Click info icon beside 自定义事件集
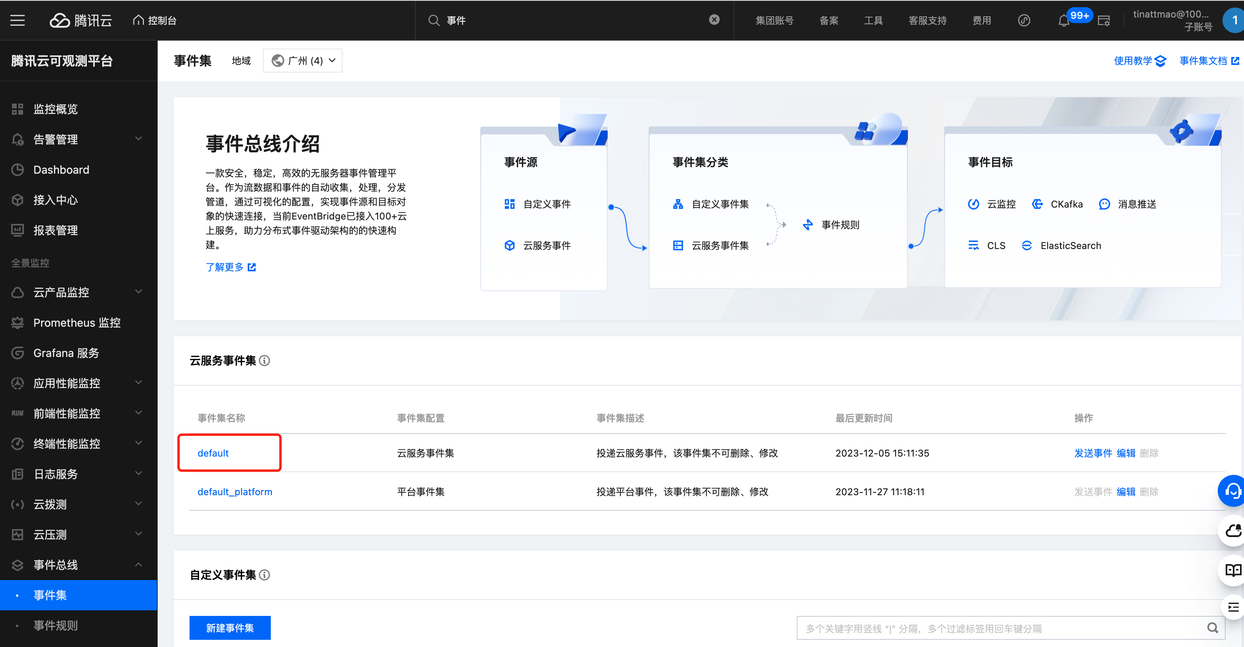Image resolution: width=1244 pixels, height=647 pixels. 265,575
